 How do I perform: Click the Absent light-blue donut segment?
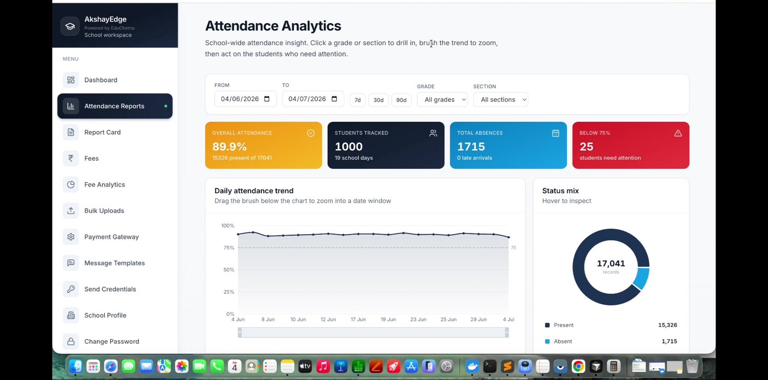[x=641, y=279]
